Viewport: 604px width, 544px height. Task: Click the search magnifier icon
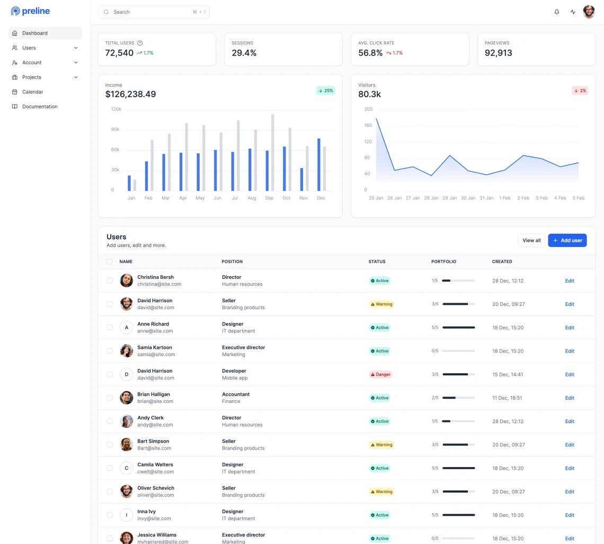coord(106,12)
